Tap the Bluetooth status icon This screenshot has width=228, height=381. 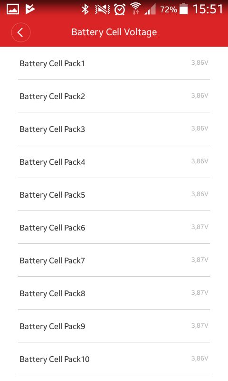coord(85,10)
